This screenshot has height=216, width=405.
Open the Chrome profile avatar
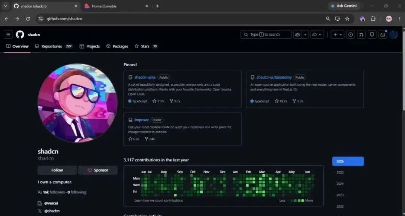389,19
